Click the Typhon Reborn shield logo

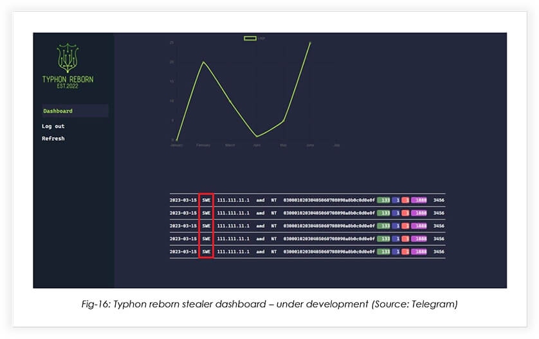pos(68,57)
